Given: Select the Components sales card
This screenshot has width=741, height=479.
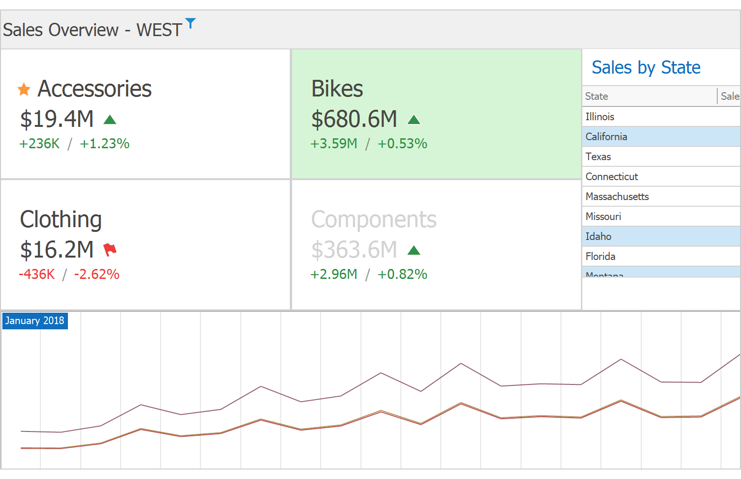Looking at the screenshot, I should click(436, 244).
